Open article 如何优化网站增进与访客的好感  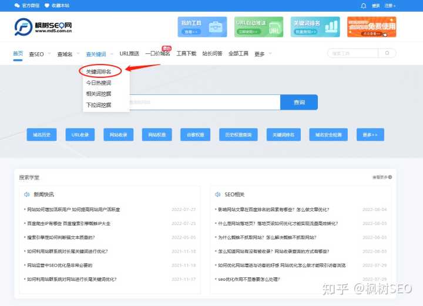281,266
